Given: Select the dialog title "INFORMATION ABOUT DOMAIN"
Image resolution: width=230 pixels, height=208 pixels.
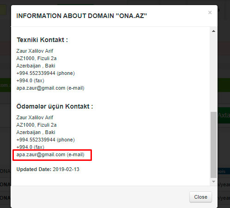Looking at the screenshot, I should pos(65,16).
